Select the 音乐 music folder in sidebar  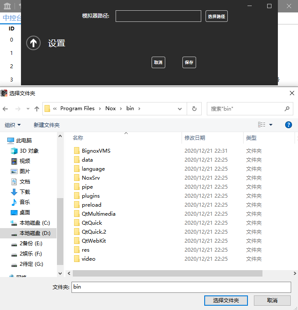point(25,202)
